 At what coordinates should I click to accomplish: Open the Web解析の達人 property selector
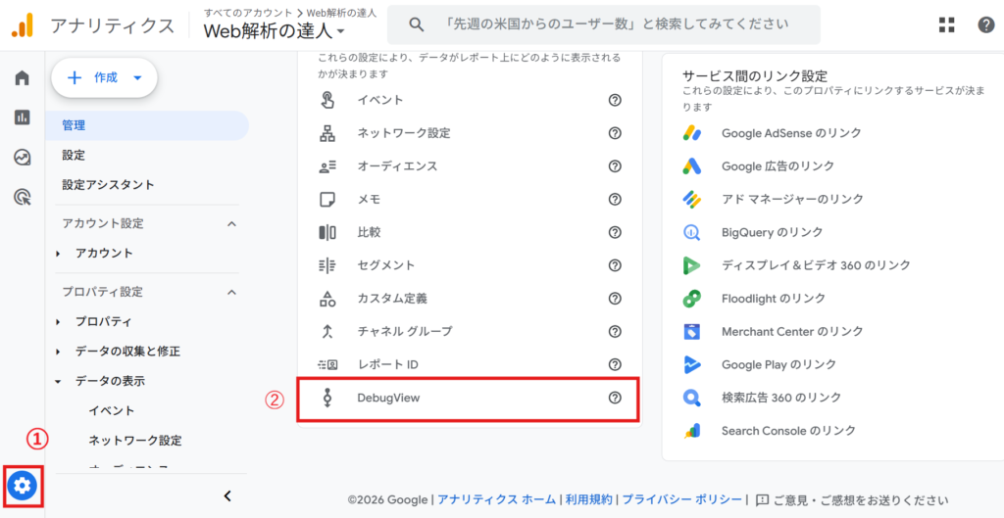point(275,30)
